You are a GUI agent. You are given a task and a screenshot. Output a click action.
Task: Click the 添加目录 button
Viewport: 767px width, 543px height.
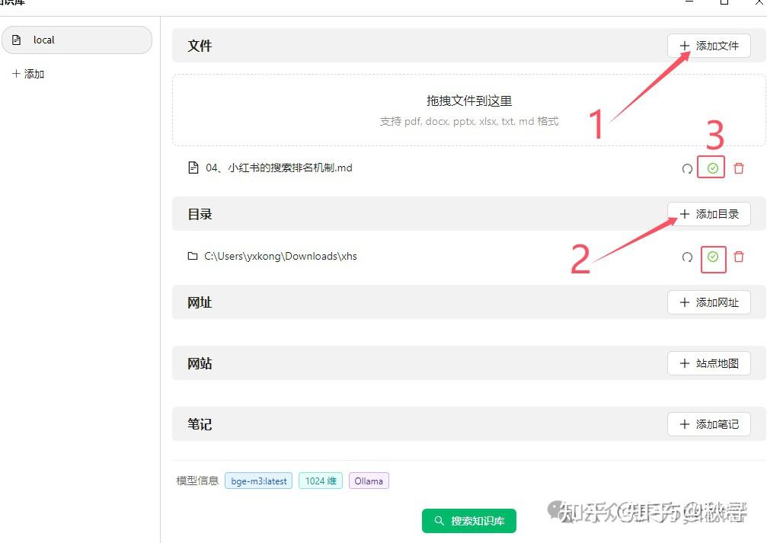point(709,214)
